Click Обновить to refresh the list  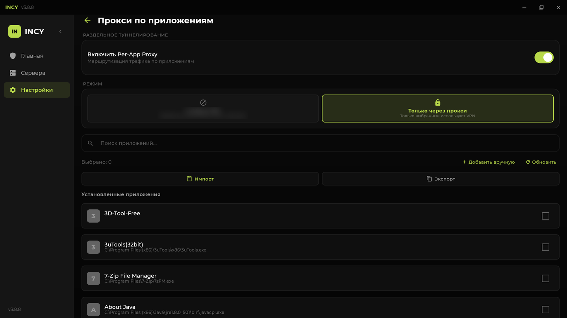pos(541,162)
